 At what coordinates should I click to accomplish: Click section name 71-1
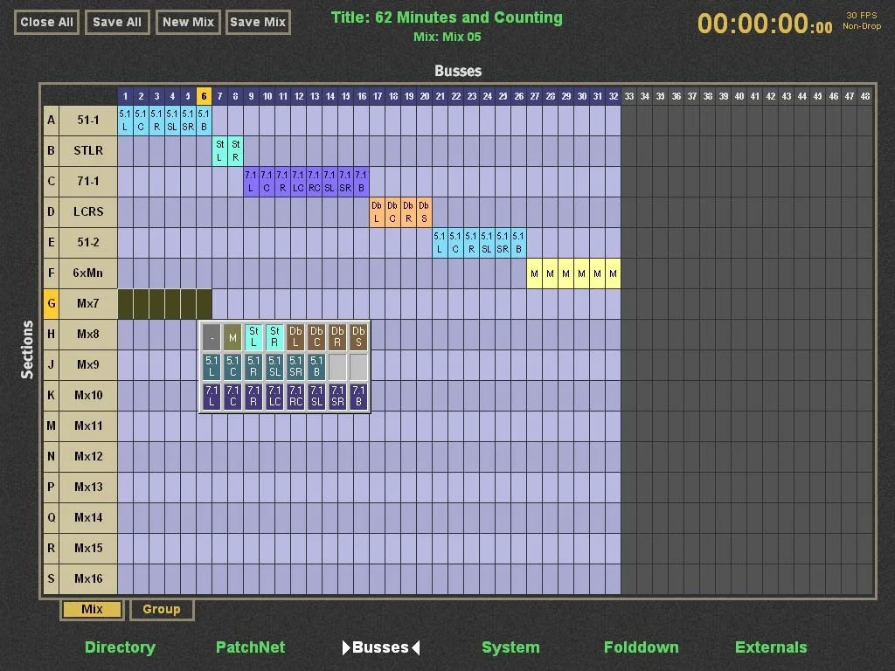tap(88, 182)
